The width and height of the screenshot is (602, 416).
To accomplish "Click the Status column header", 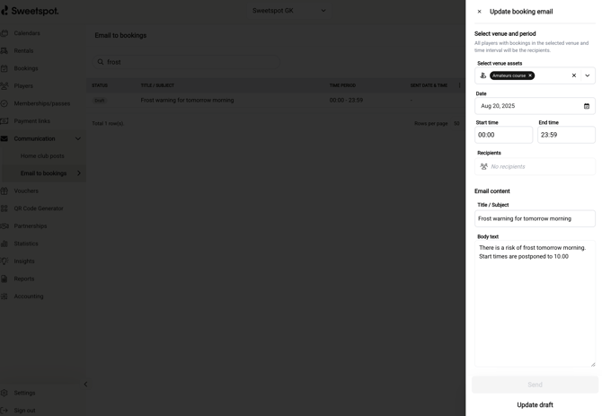I will [x=100, y=85].
